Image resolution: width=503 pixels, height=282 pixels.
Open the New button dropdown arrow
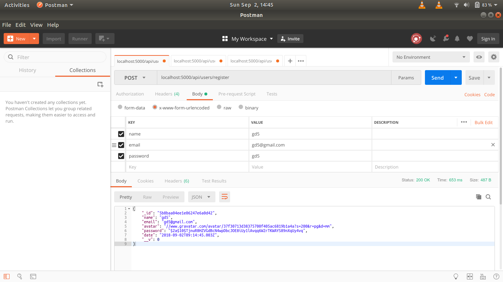[34, 39]
